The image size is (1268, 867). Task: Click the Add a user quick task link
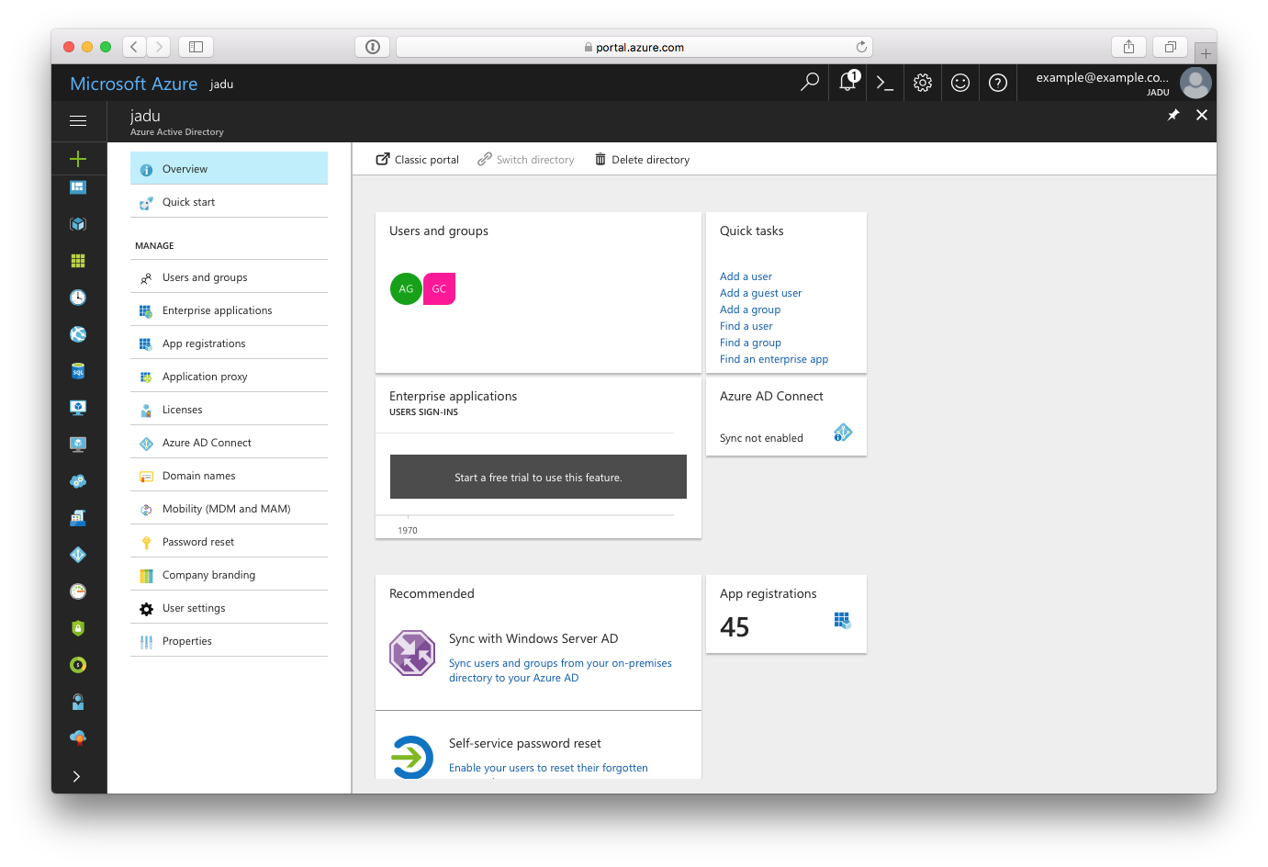[x=746, y=276]
